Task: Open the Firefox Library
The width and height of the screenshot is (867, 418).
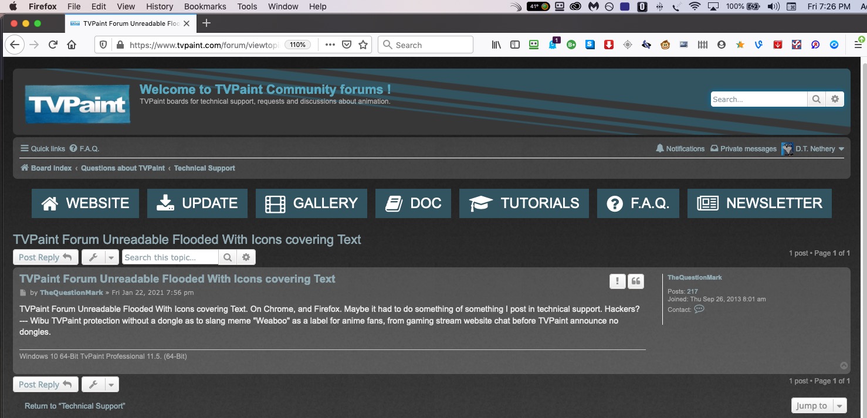Action: tap(496, 45)
